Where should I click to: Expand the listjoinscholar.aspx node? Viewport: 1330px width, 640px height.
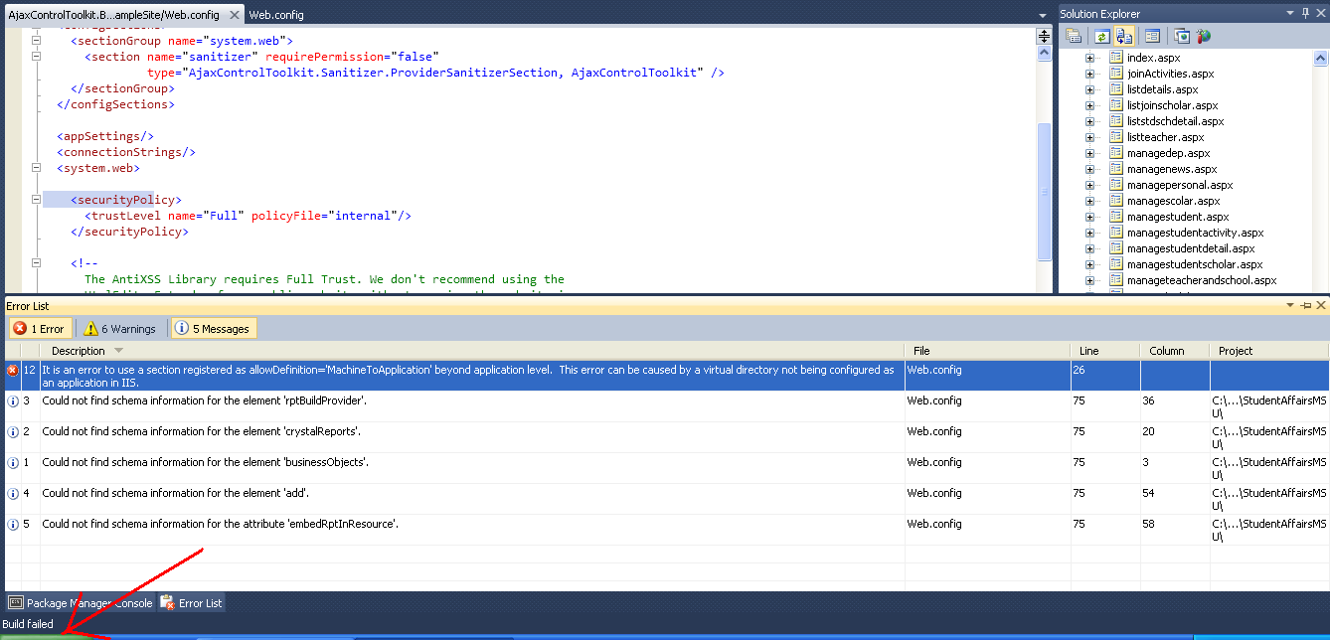coord(1090,105)
